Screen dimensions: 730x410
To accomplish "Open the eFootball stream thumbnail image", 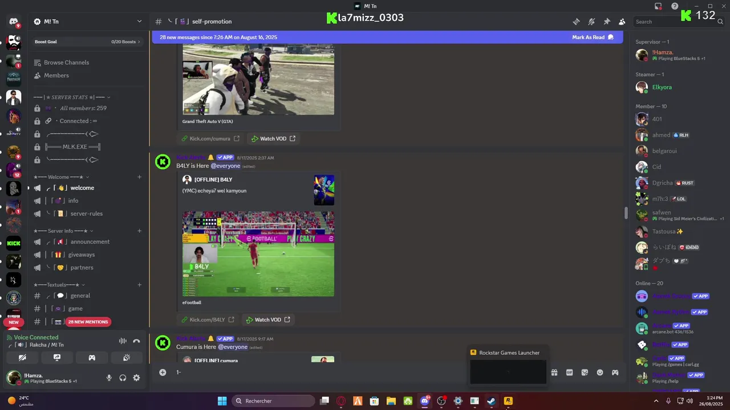I will click(258, 254).
